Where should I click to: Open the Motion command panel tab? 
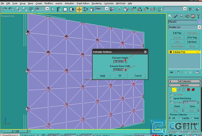[187, 16]
